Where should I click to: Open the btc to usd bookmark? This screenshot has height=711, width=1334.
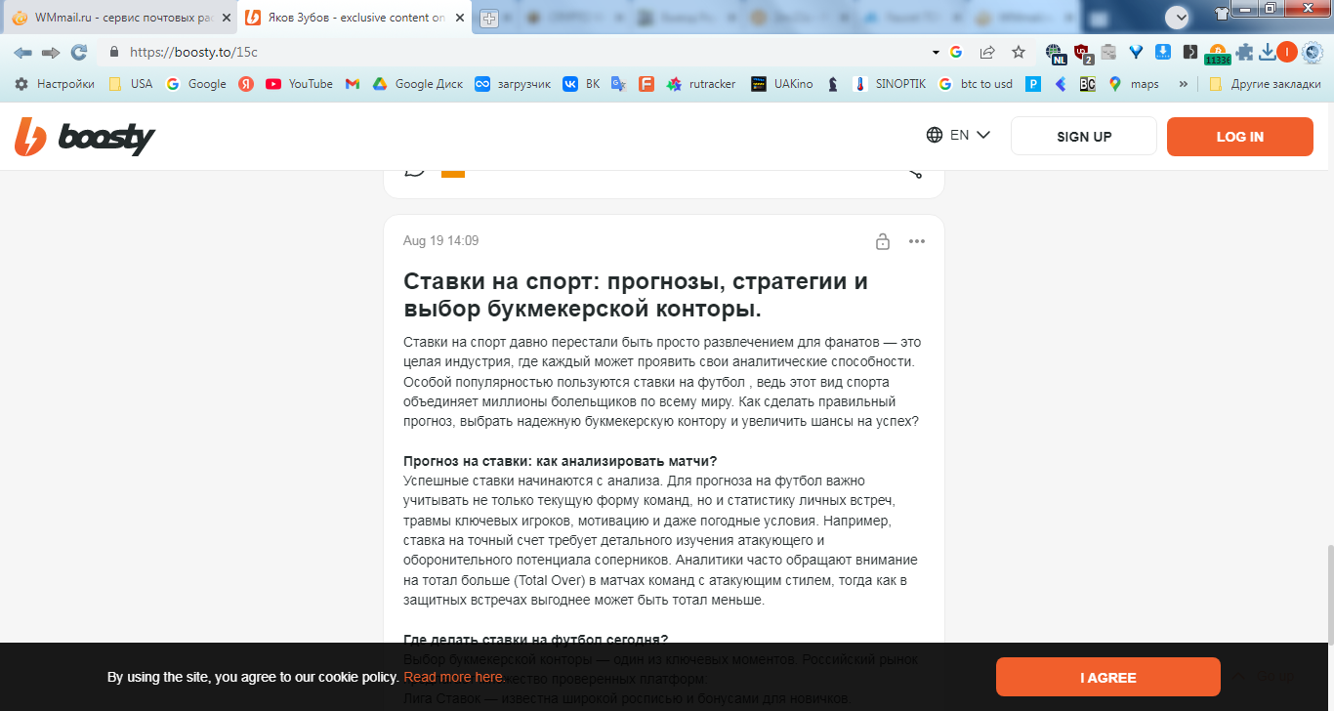click(x=976, y=84)
